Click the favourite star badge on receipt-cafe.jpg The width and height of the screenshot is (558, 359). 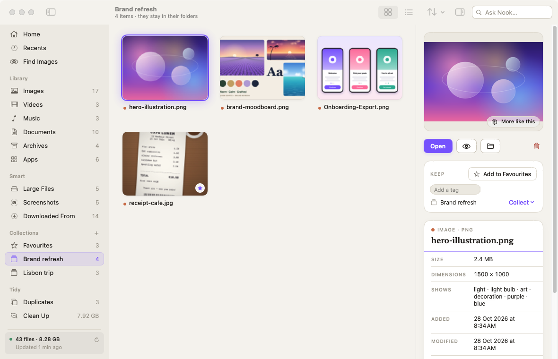click(200, 188)
